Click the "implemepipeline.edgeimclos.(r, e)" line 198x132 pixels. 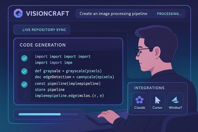(x=69, y=96)
